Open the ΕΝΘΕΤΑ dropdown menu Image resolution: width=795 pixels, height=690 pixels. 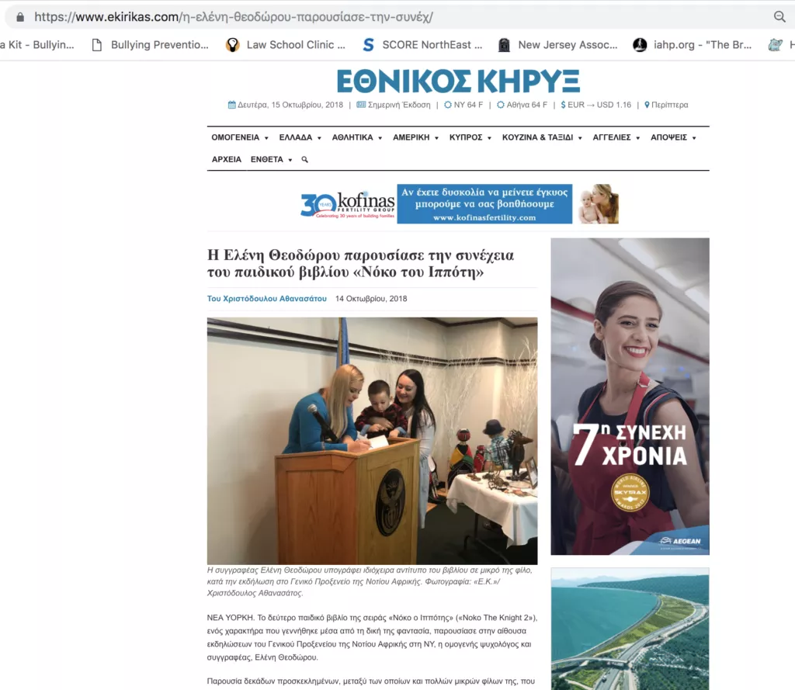click(271, 160)
